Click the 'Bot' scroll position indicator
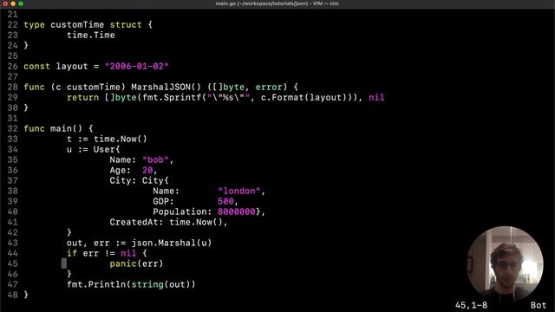 539,305
